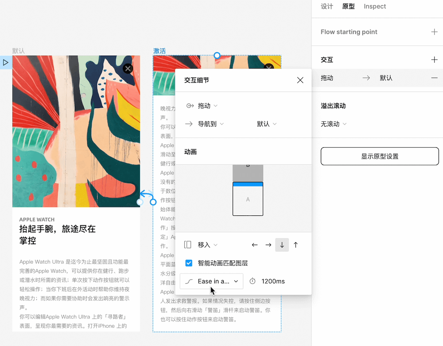This screenshot has width=443, height=346.
Task: Open the Ease in easing curve dropdown
Action: coord(211,281)
